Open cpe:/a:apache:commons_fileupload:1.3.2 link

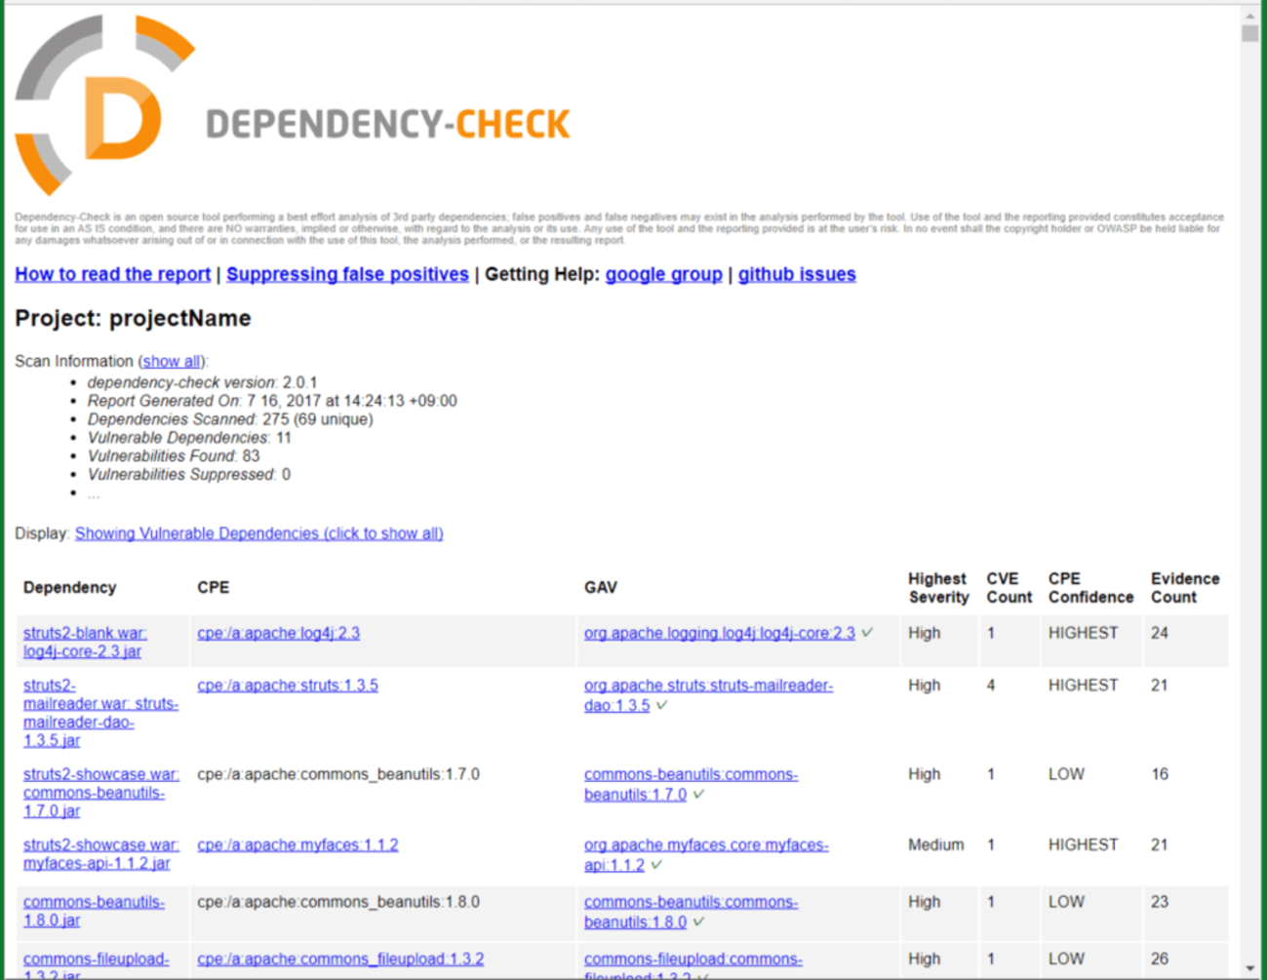tap(340, 959)
